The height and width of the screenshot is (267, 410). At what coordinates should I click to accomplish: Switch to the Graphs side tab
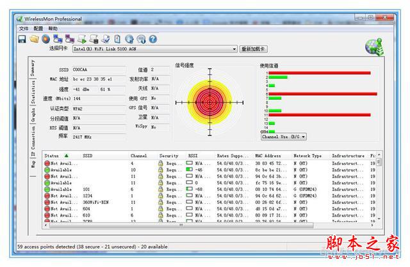click(33, 115)
